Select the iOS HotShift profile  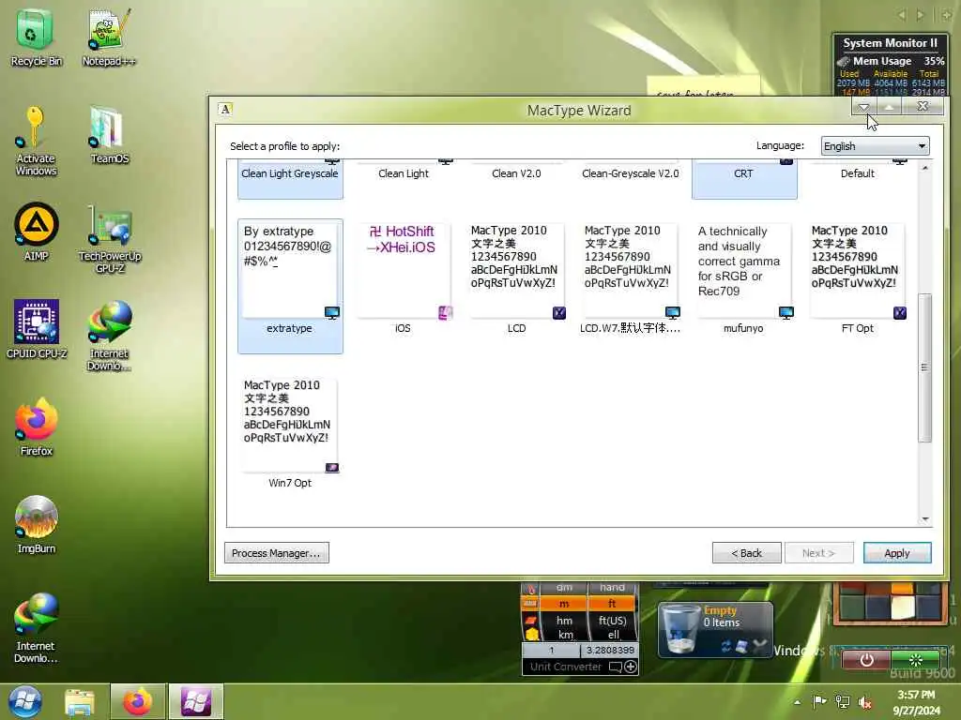[x=404, y=279]
